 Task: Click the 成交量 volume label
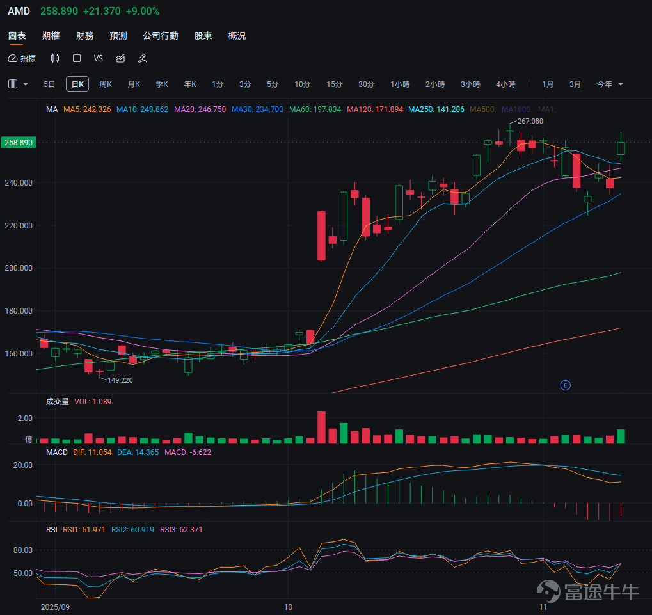pos(58,402)
